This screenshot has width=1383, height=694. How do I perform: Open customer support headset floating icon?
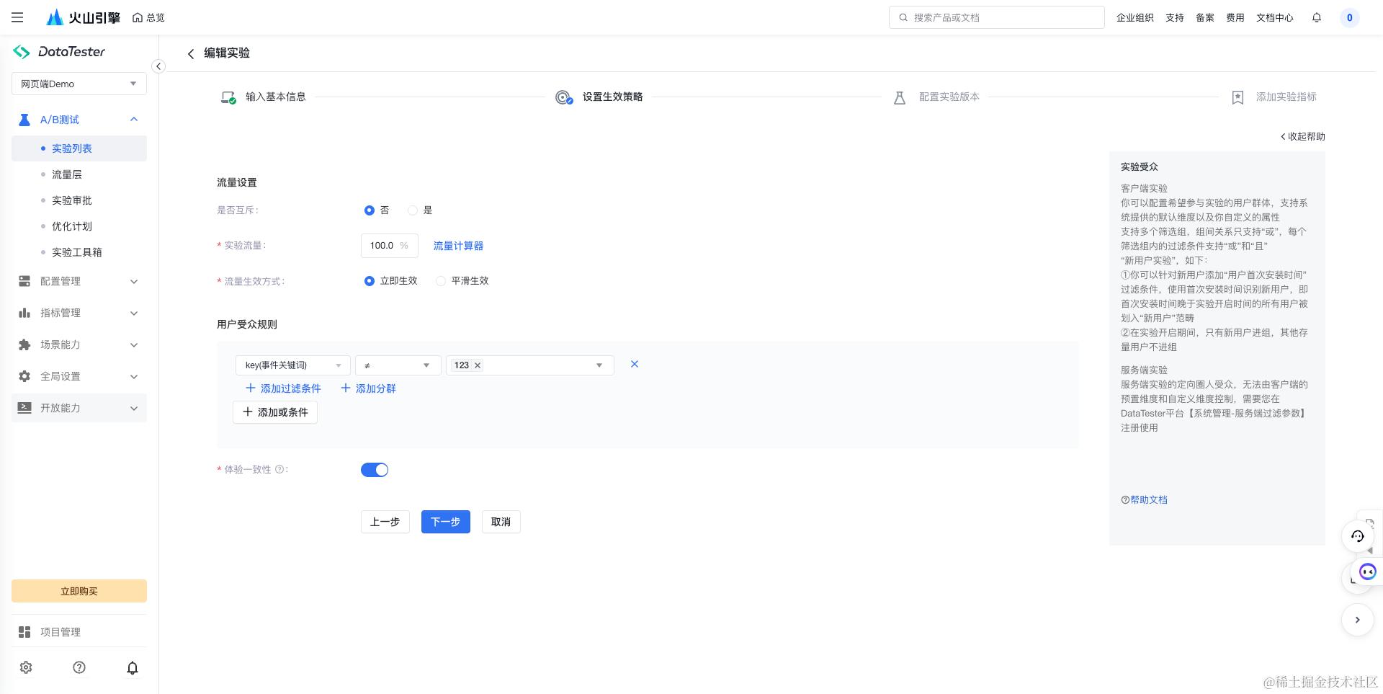1358,535
